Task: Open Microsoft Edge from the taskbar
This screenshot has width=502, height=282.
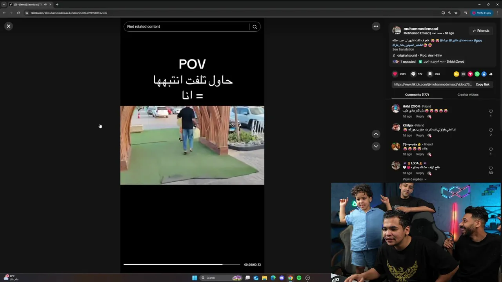Action: (273, 278)
